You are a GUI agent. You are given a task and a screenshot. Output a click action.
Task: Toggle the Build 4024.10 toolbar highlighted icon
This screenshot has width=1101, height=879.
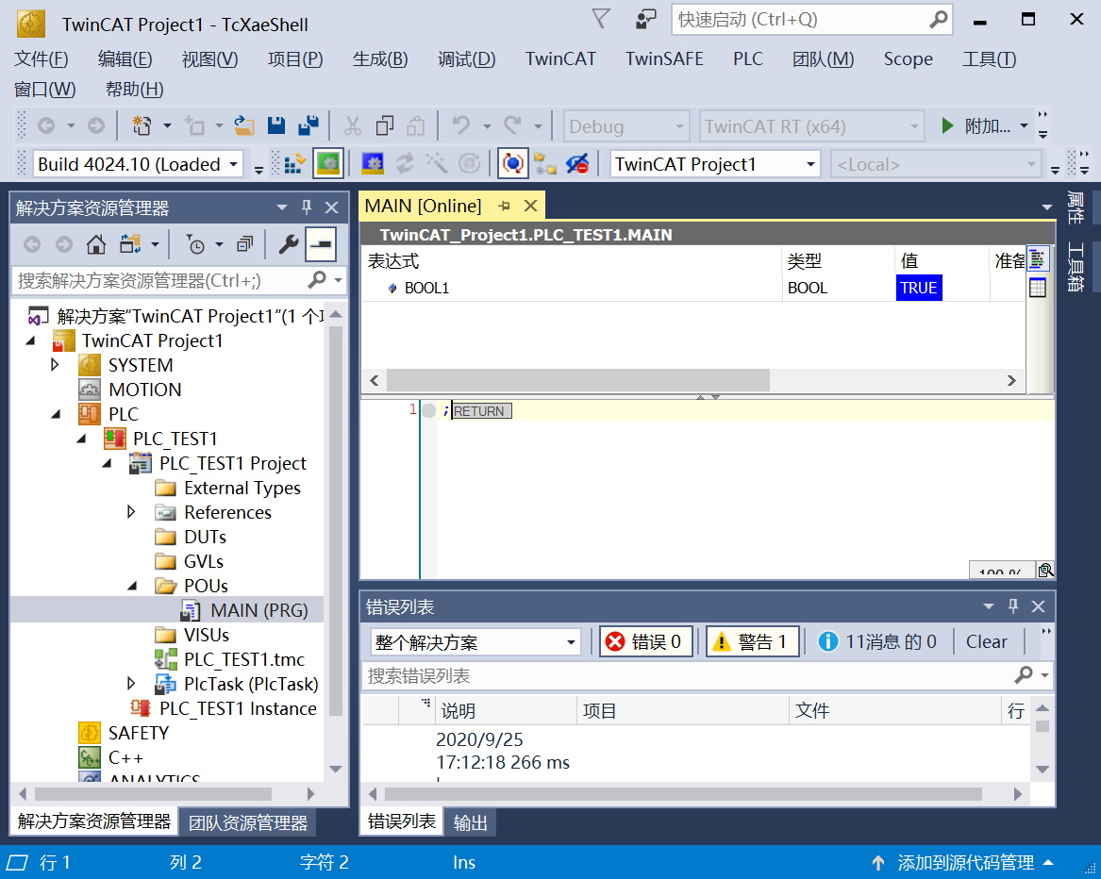pos(328,164)
